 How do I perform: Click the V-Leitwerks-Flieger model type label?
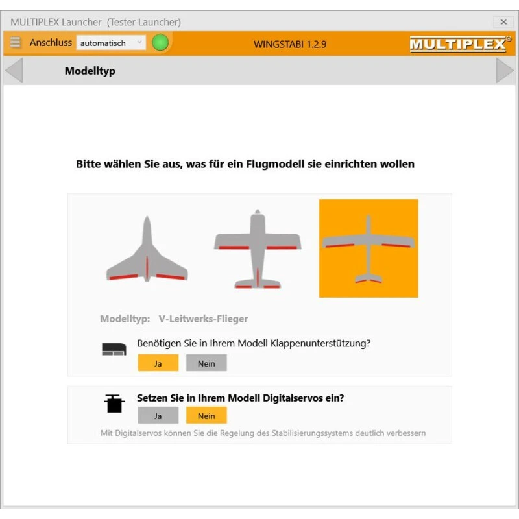[x=203, y=319]
